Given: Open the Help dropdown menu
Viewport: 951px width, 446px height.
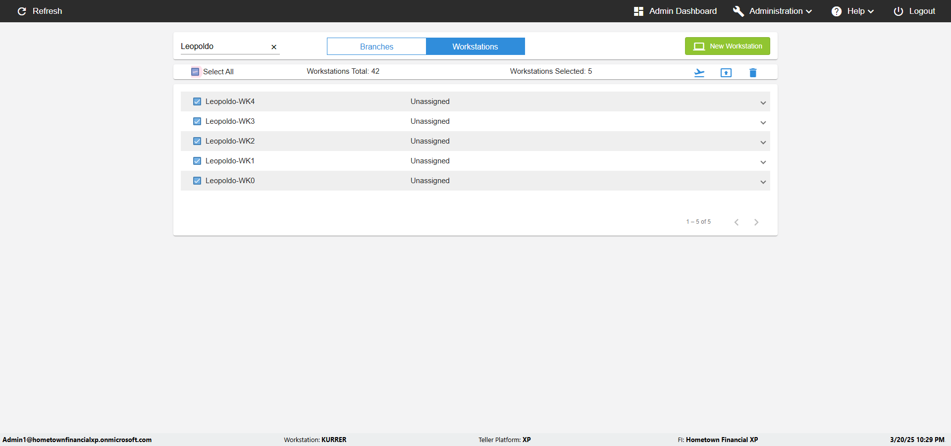Looking at the screenshot, I should pos(852,11).
